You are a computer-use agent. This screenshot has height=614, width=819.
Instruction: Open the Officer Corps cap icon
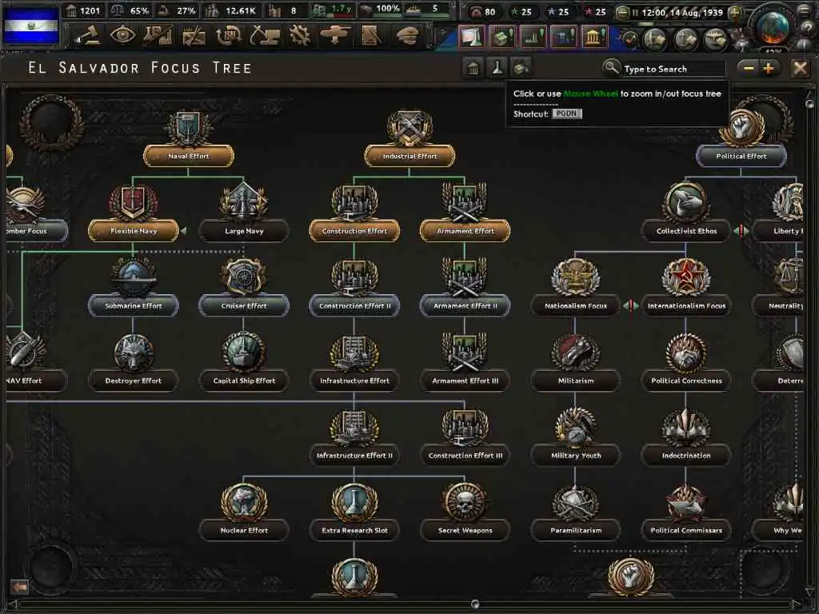[407, 36]
